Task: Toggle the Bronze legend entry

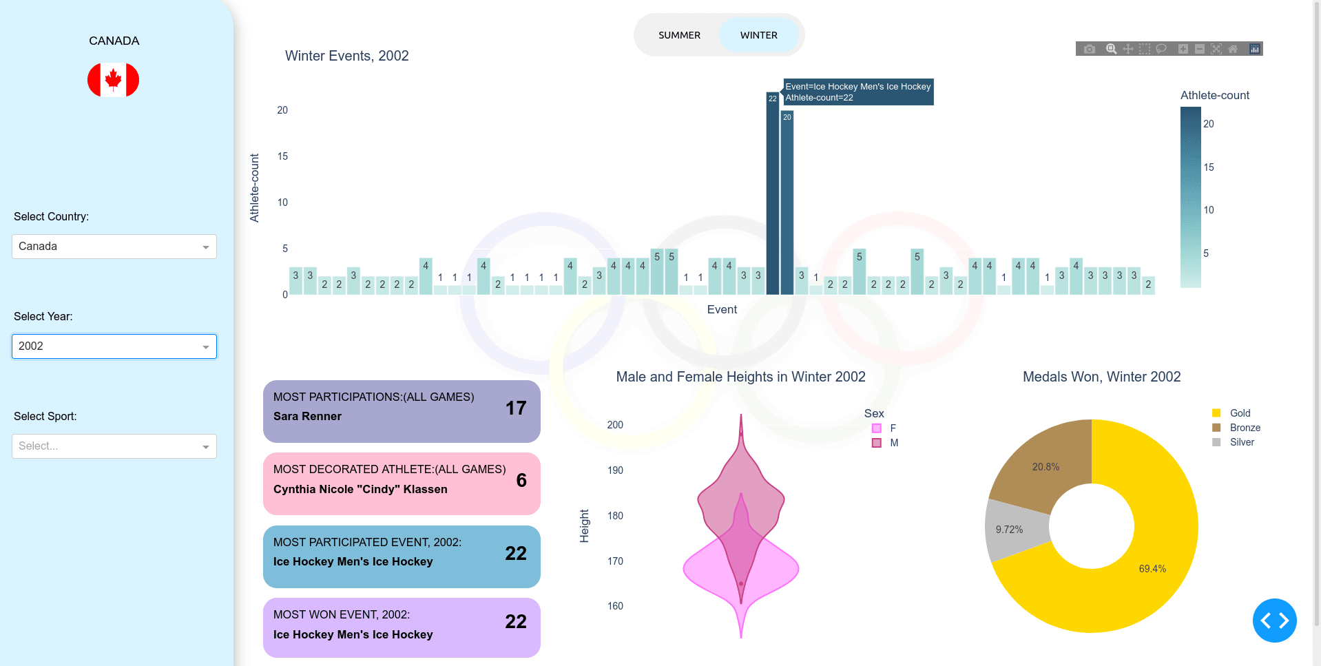Action: pyautogui.click(x=1236, y=428)
